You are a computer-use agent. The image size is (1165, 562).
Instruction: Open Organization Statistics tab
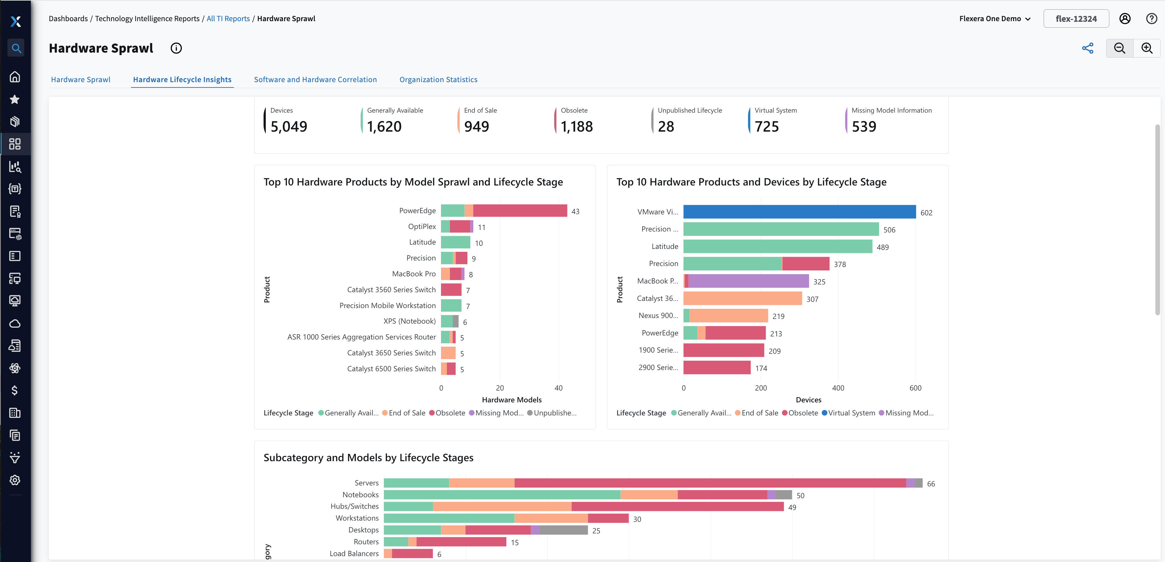pos(438,80)
